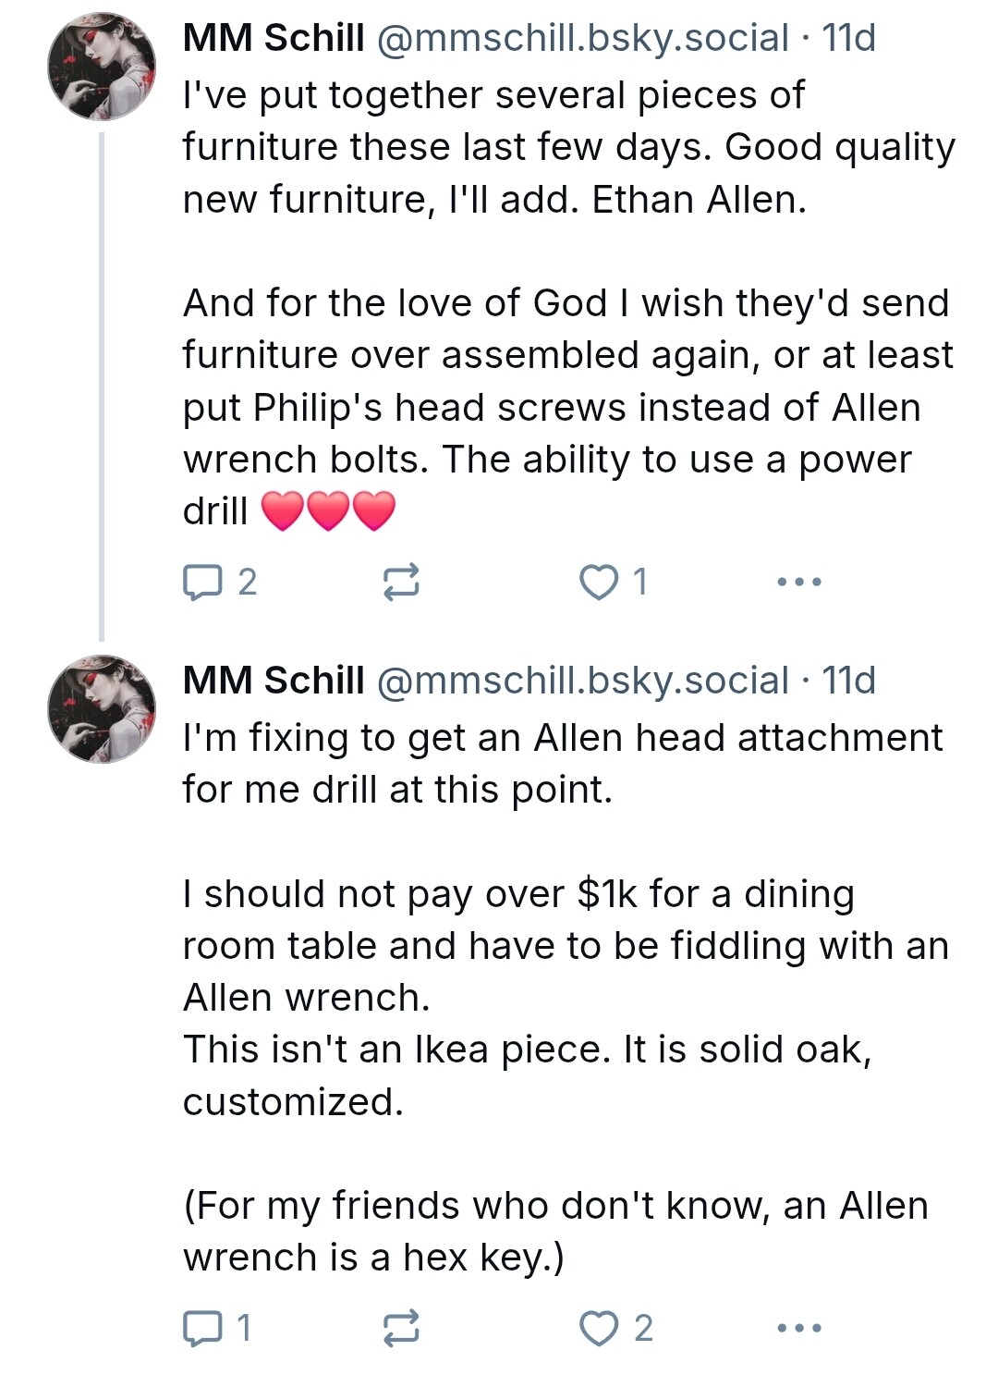Visit @mmschill.bsky.social handle on the first post

(582, 39)
